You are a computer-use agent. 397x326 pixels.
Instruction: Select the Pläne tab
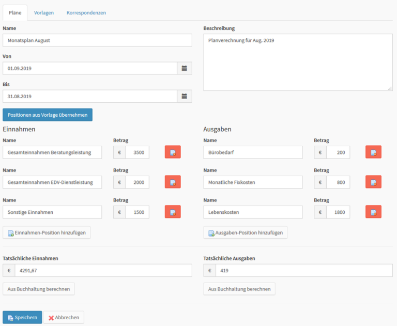15,12
